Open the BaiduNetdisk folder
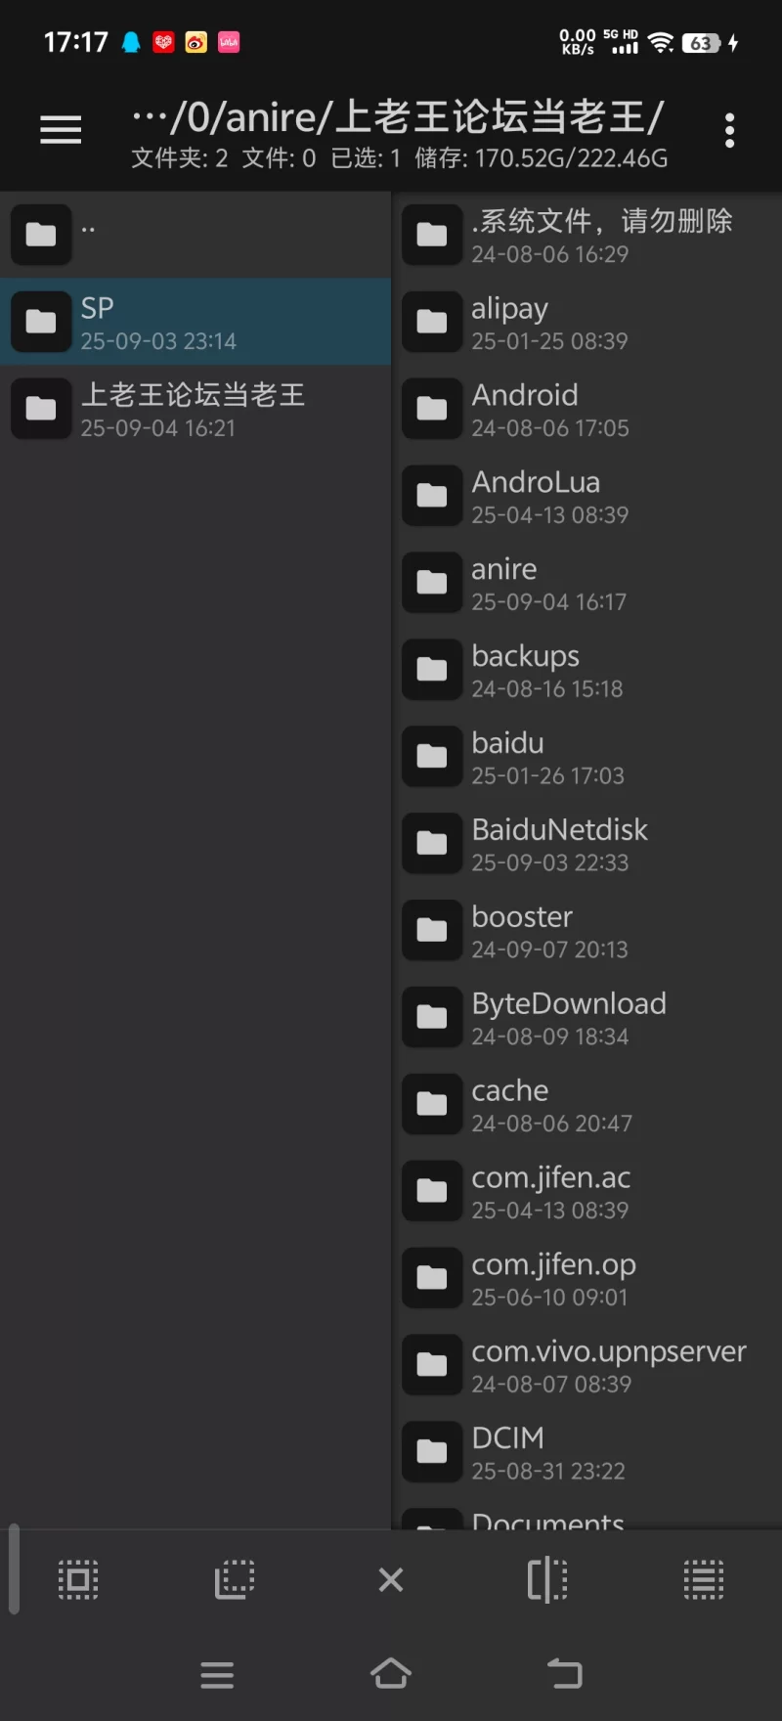 click(x=587, y=843)
